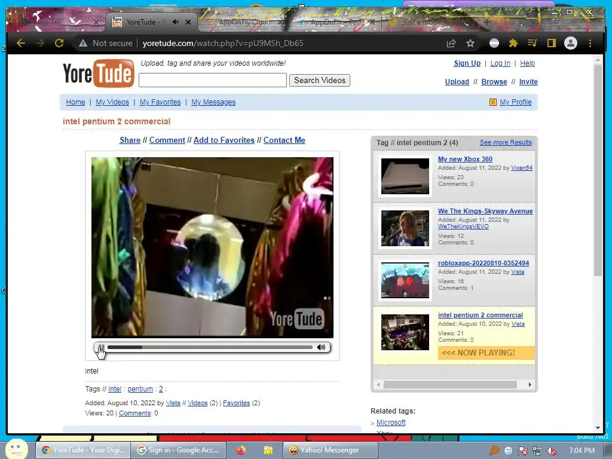Click the tray speaker volume icon
The height and width of the screenshot is (459, 612).
tap(552, 451)
